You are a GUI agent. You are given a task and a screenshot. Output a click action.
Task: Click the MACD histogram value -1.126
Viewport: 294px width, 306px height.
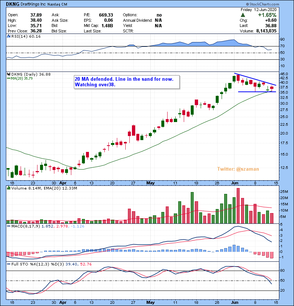pyautogui.click(x=78, y=226)
